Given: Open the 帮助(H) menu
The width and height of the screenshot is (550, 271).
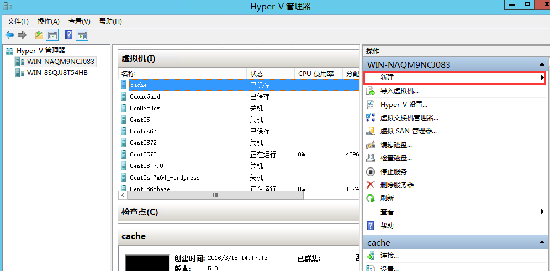Looking at the screenshot, I should tap(110, 21).
